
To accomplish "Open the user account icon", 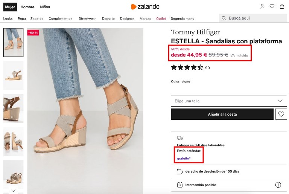I will (x=262, y=6).
